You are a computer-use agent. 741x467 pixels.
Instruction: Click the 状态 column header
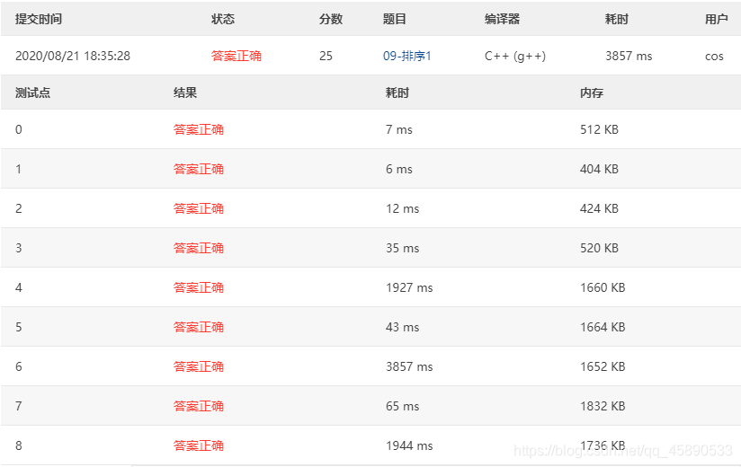coord(223,20)
